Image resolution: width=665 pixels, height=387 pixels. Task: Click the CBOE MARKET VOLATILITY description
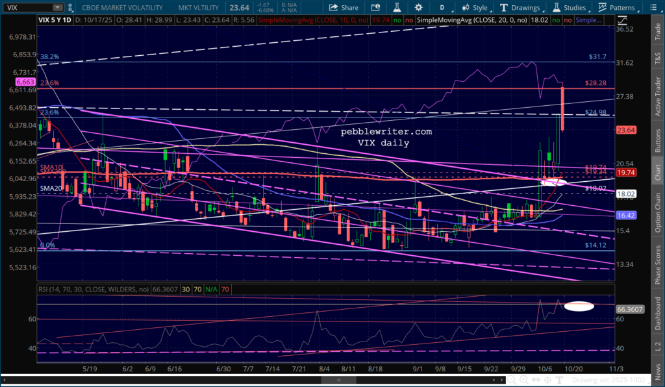point(122,8)
